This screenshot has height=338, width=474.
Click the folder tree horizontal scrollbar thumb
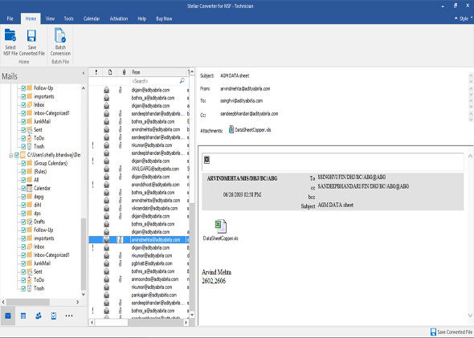pos(28,302)
